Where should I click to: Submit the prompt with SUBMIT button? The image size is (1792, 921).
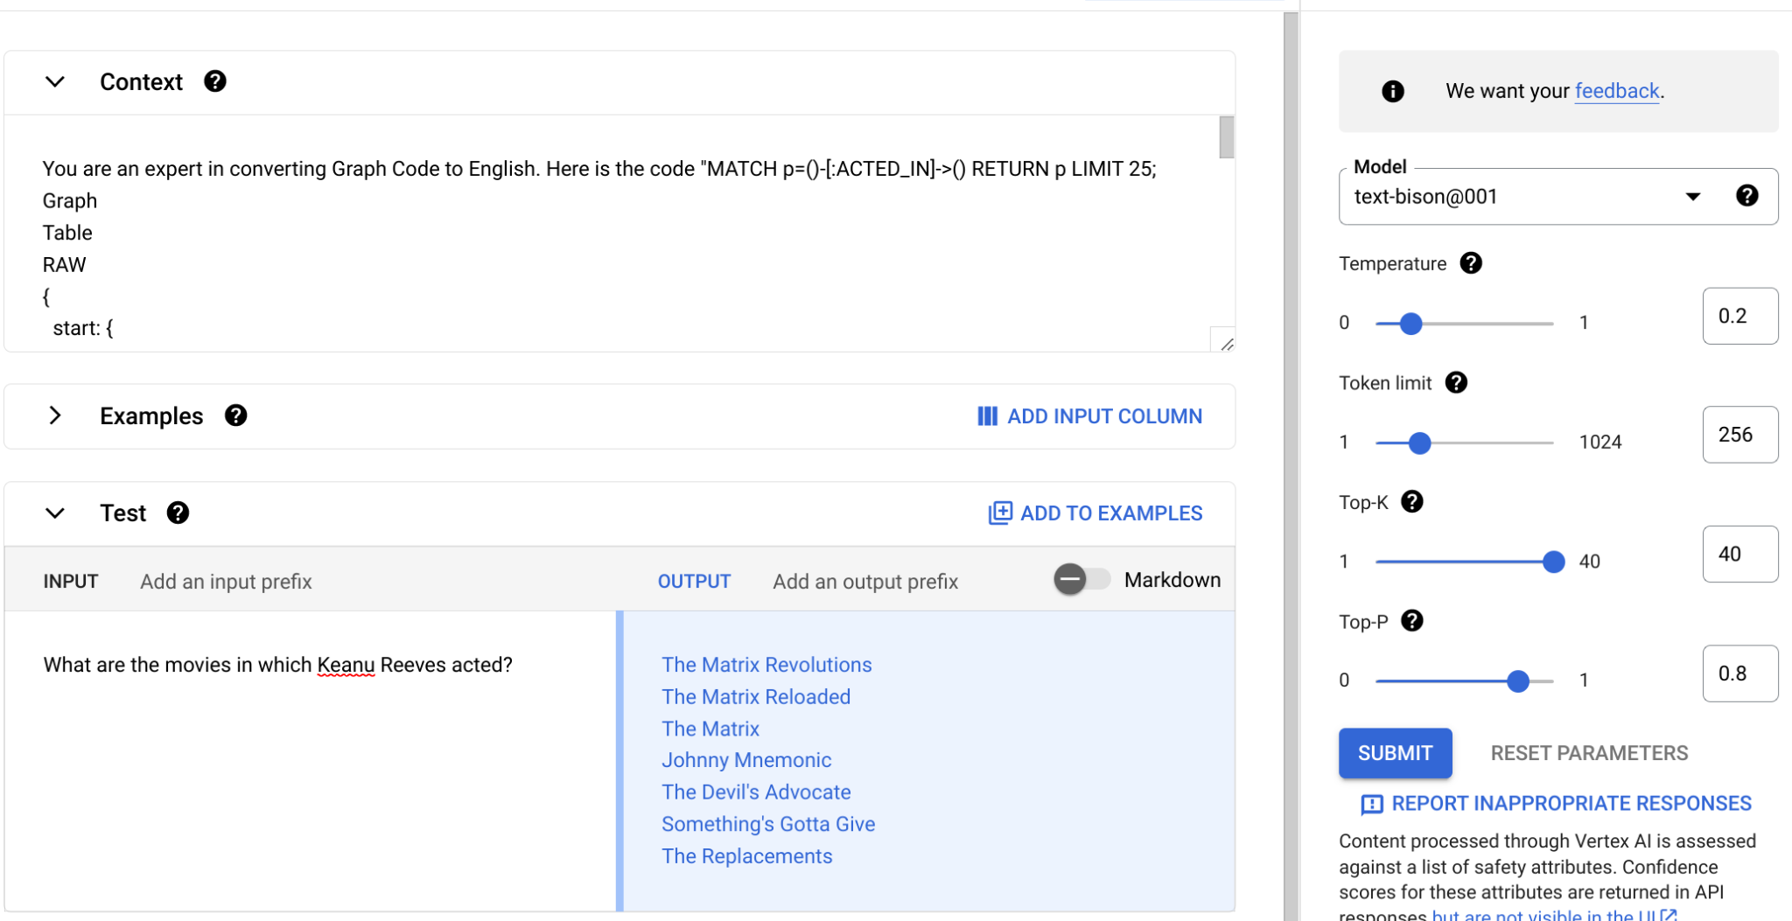coord(1395,753)
